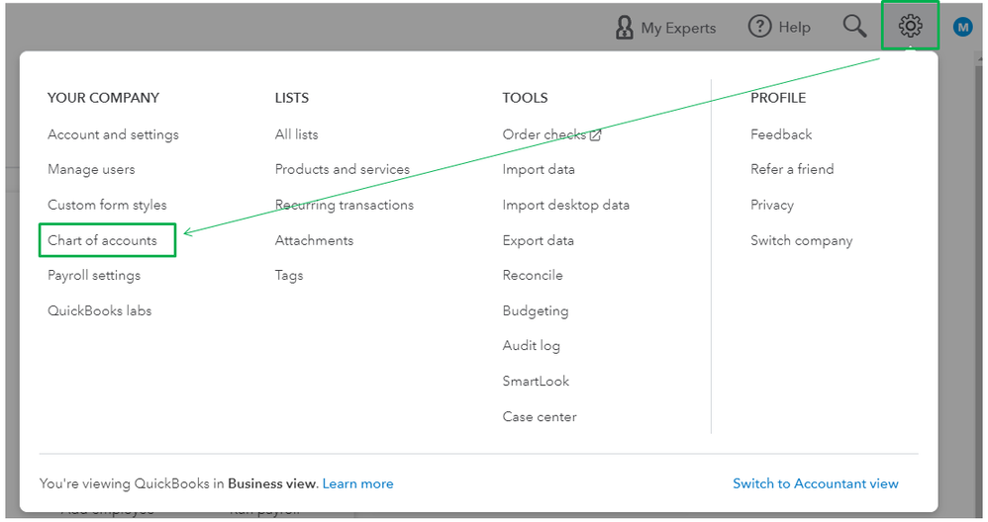Choose Custom form styles
The width and height of the screenshot is (988, 522).
tap(107, 205)
